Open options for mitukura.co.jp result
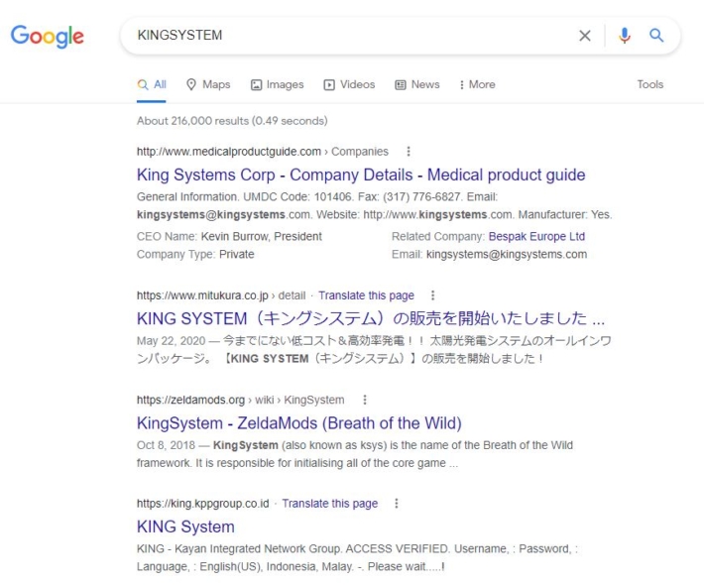This screenshot has height=585, width=704. click(x=432, y=295)
